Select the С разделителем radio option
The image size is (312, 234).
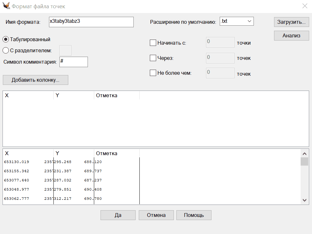(x=6, y=50)
